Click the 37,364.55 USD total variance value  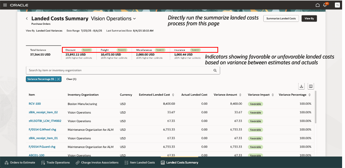(x=40, y=55)
